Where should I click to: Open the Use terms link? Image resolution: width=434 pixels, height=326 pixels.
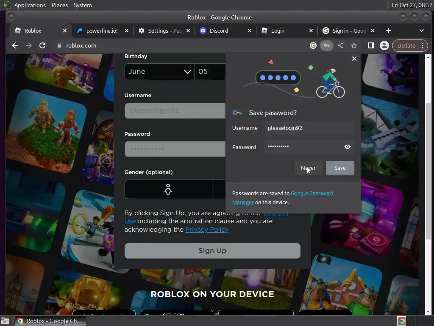pos(130,221)
